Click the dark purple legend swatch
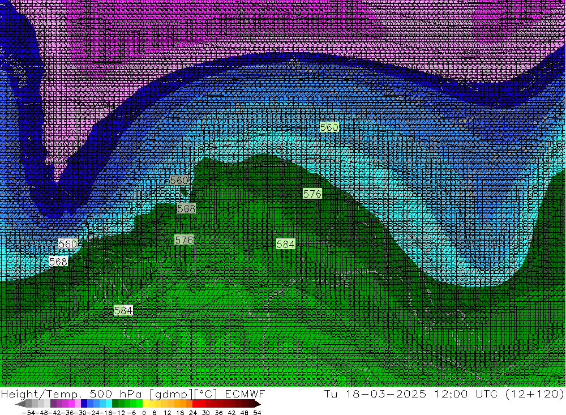 click(53, 404)
